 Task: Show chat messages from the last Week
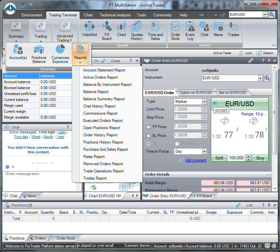tap(36, 137)
